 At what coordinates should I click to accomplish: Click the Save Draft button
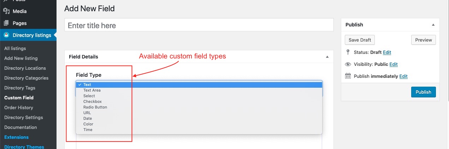point(360,40)
